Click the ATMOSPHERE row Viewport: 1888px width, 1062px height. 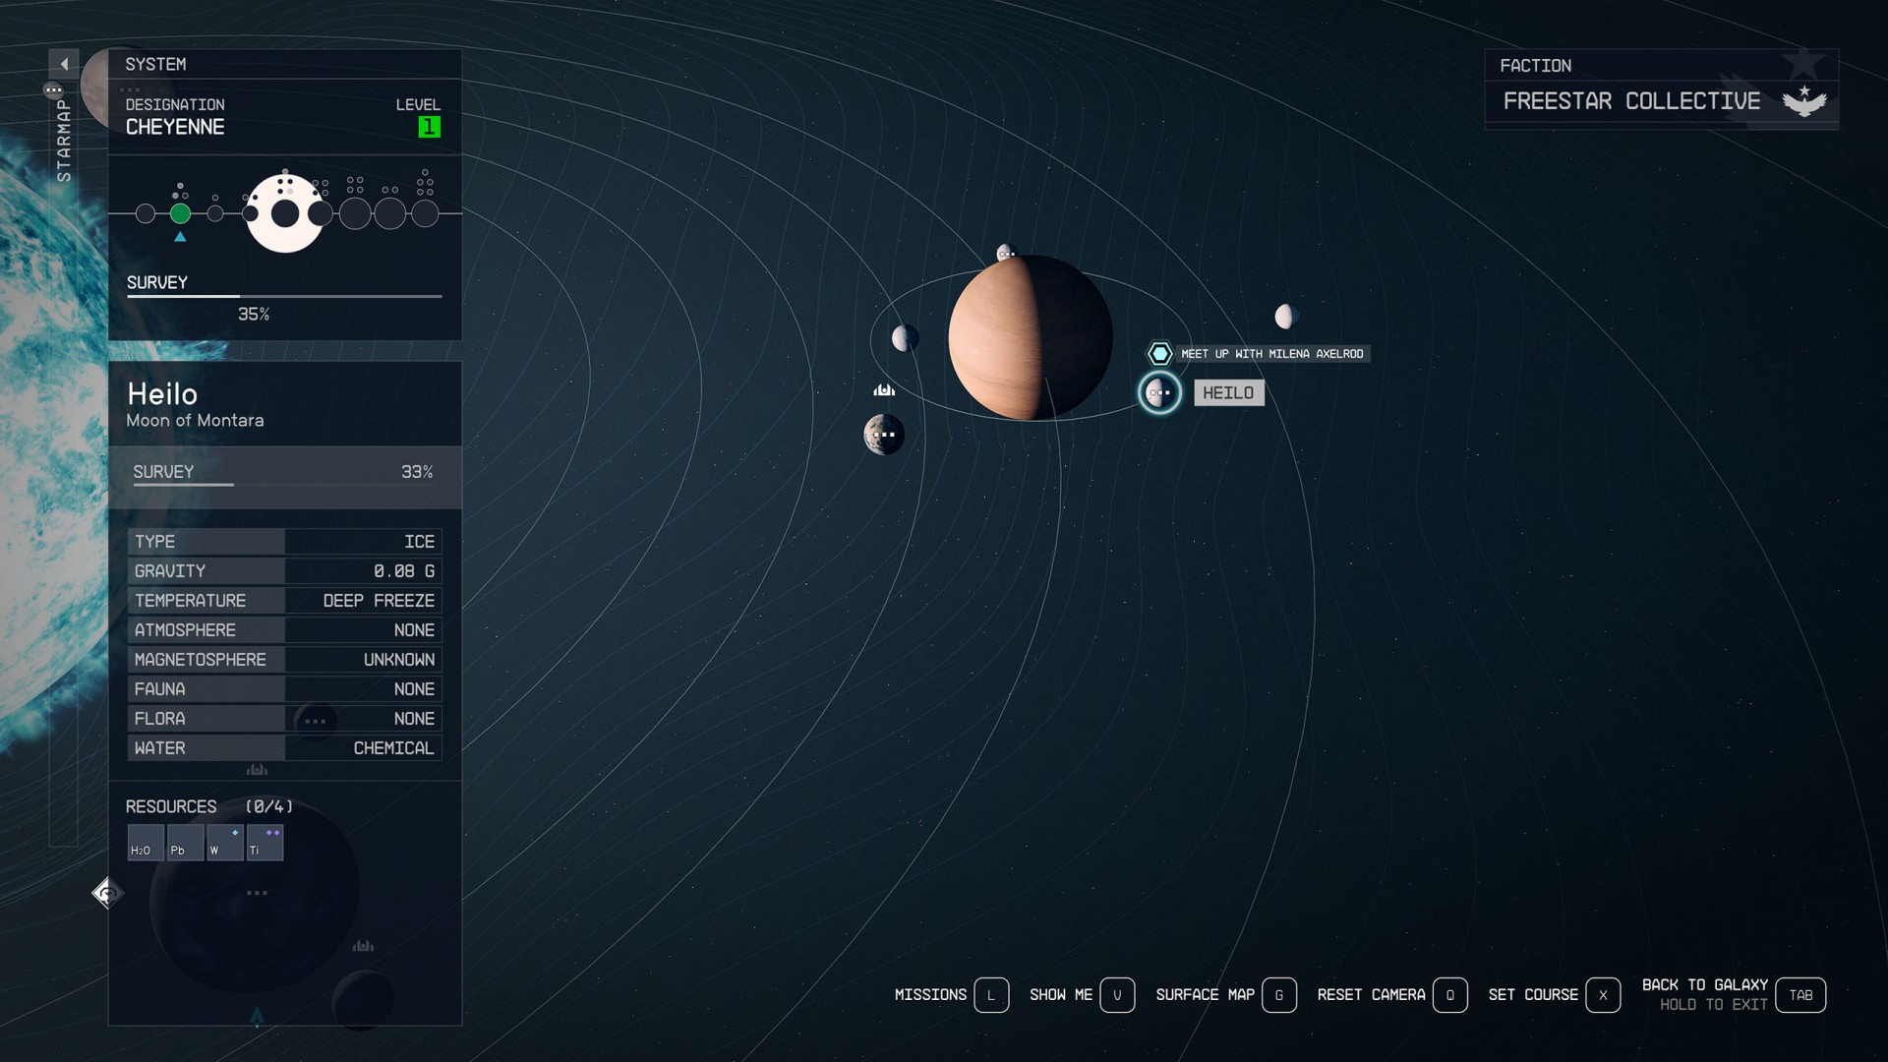pyautogui.click(x=284, y=630)
